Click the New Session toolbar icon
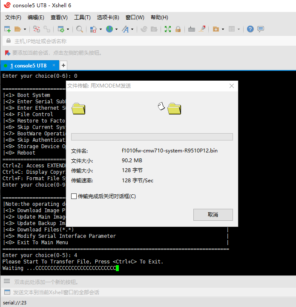Screen dimensions: 296x307 (7, 29)
